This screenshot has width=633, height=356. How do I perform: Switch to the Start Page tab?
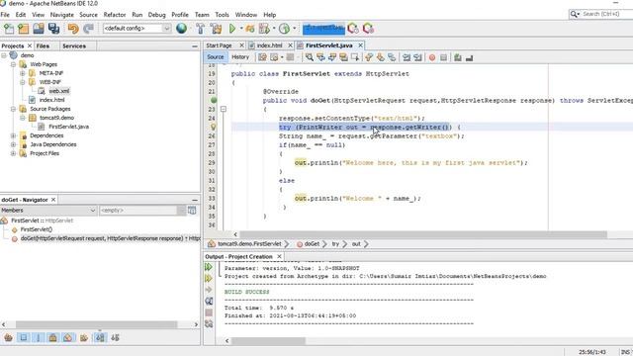[220, 45]
